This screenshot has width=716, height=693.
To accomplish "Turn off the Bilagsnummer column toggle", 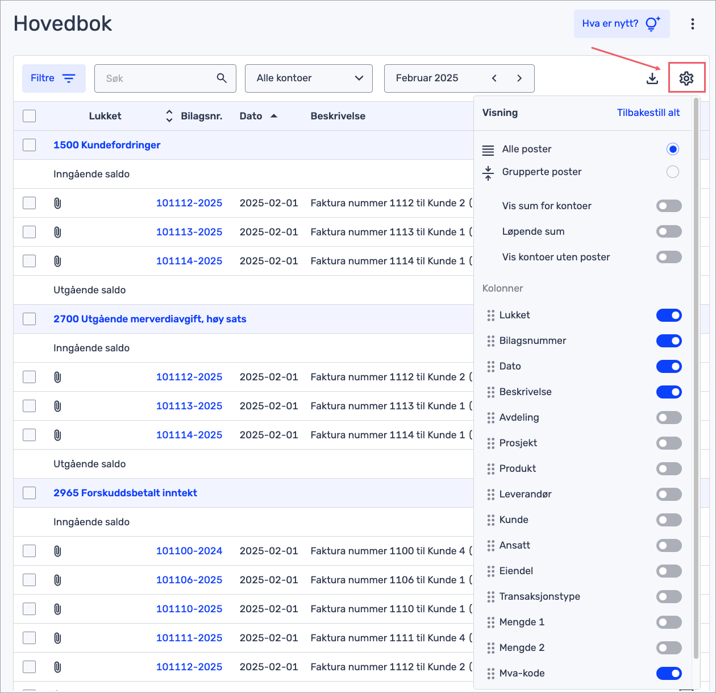I will 669,341.
